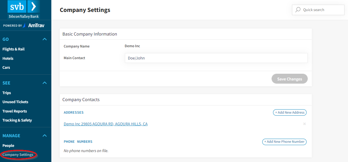This screenshot has width=348, height=162.
Task: Click the magnifying glass search icon
Action: pos(298,10)
